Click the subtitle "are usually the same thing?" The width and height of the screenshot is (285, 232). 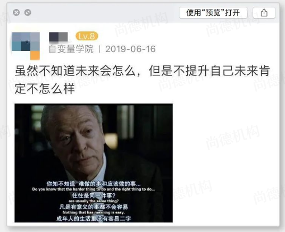94,201
